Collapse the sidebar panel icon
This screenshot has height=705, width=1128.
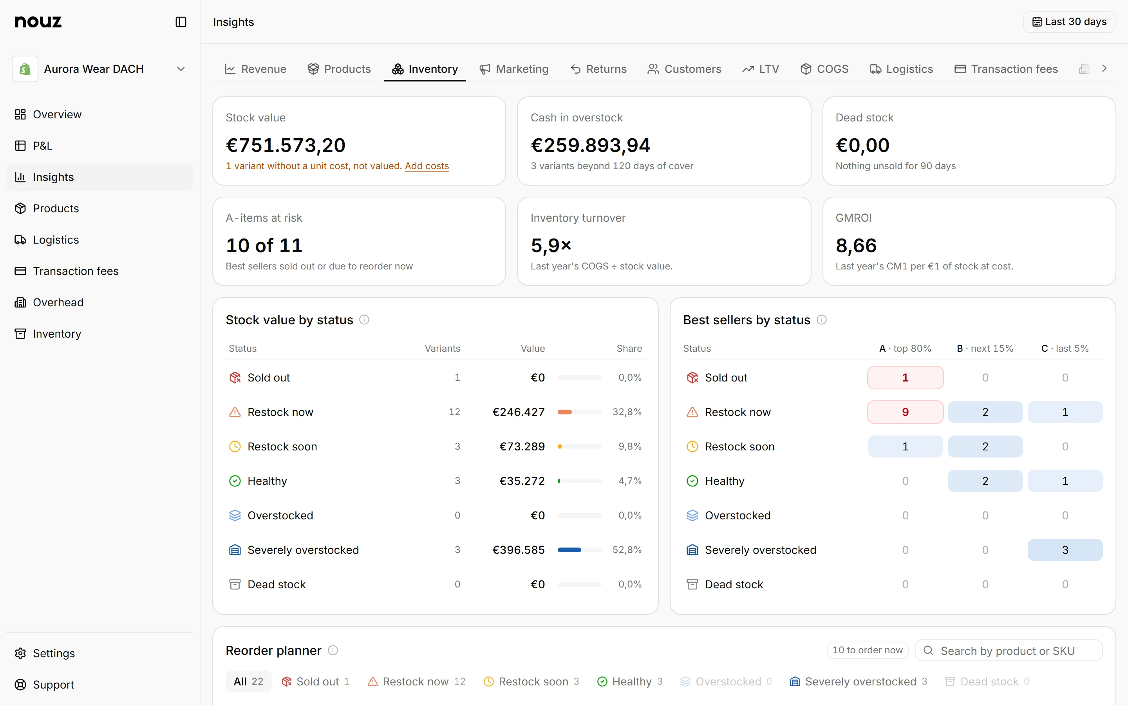point(181,22)
